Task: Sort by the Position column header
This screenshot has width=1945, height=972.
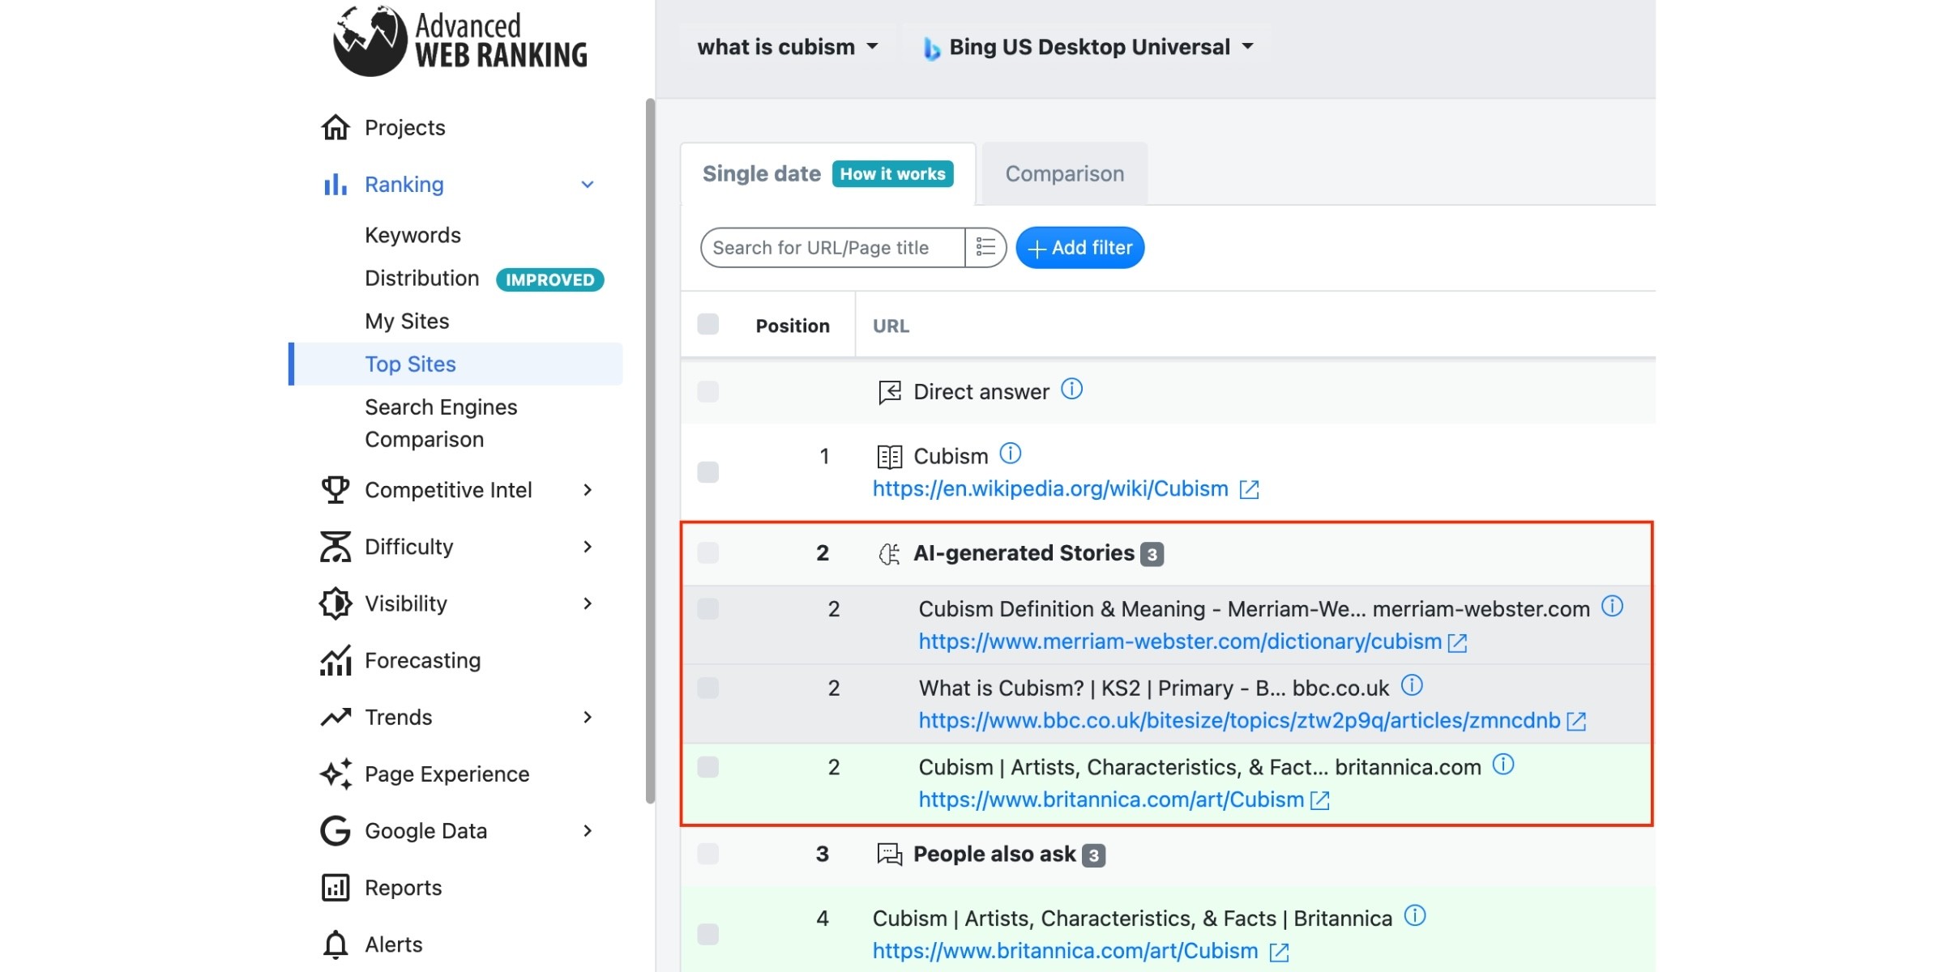Action: click(x=793, y=326)
